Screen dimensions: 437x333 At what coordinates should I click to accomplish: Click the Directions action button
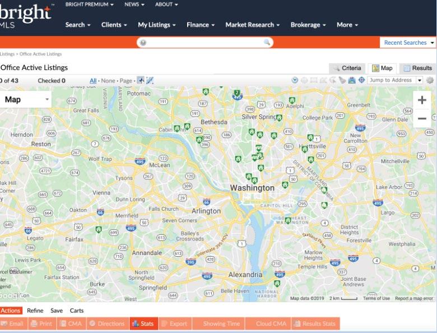pyautogui.click(x=108, y=323)
